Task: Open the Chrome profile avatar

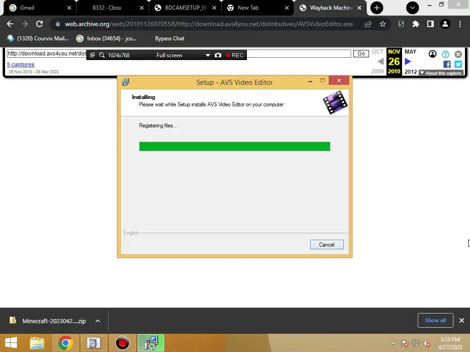Action: (x=445, y=24)
